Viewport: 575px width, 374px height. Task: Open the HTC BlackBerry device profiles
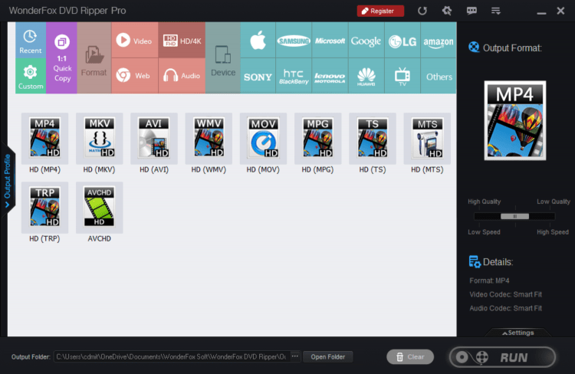click(294, 76)
